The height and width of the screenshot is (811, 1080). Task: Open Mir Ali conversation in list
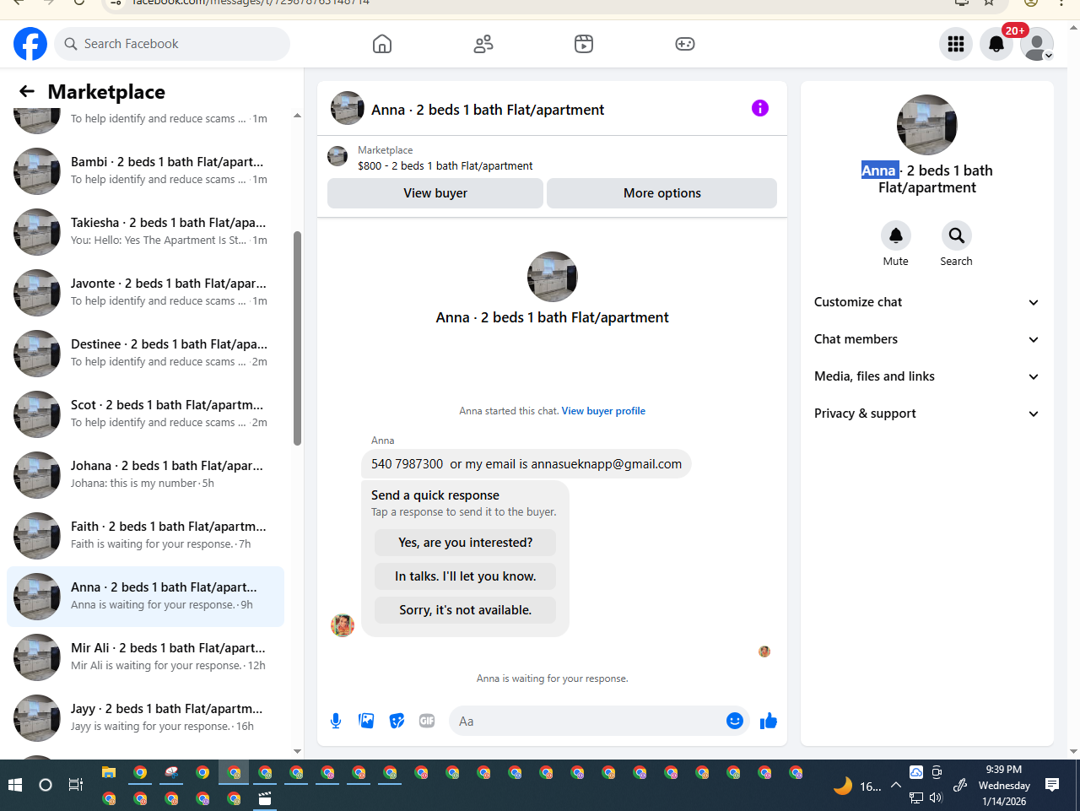145,657
